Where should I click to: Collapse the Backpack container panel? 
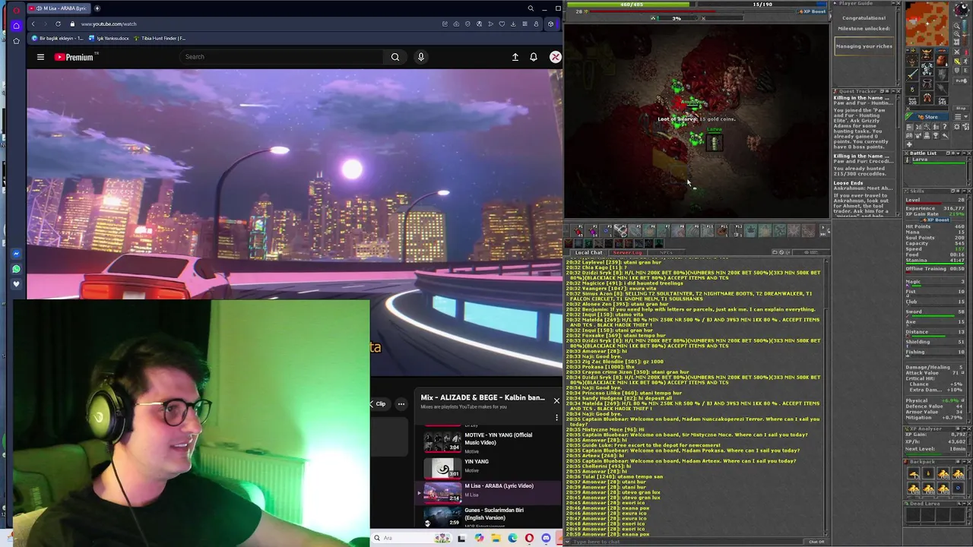pos(964,462)
